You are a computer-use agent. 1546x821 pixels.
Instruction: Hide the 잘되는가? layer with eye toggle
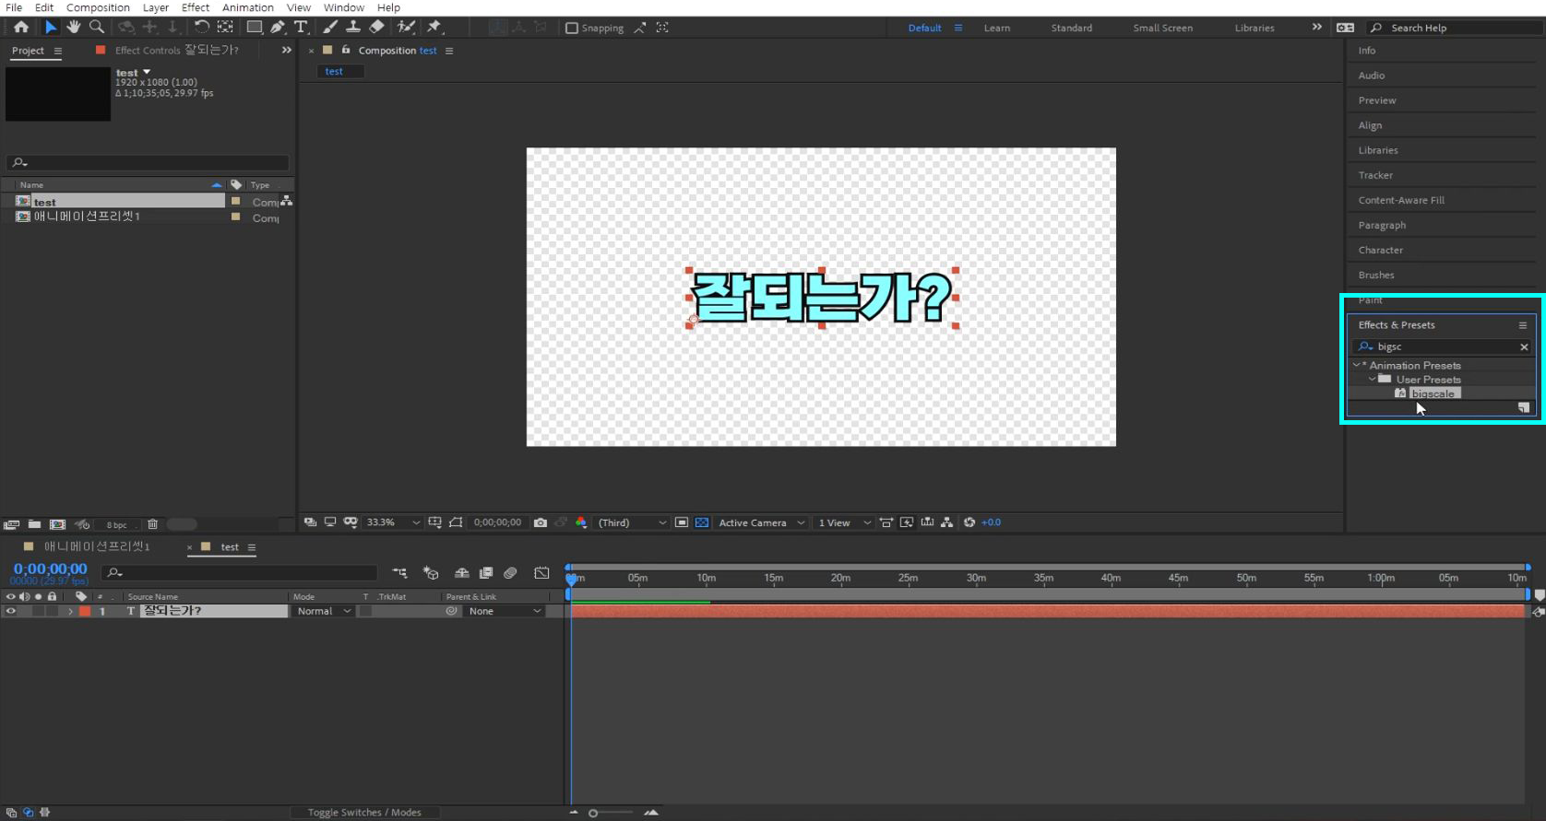pyautogui.click(x=11, y=611)
